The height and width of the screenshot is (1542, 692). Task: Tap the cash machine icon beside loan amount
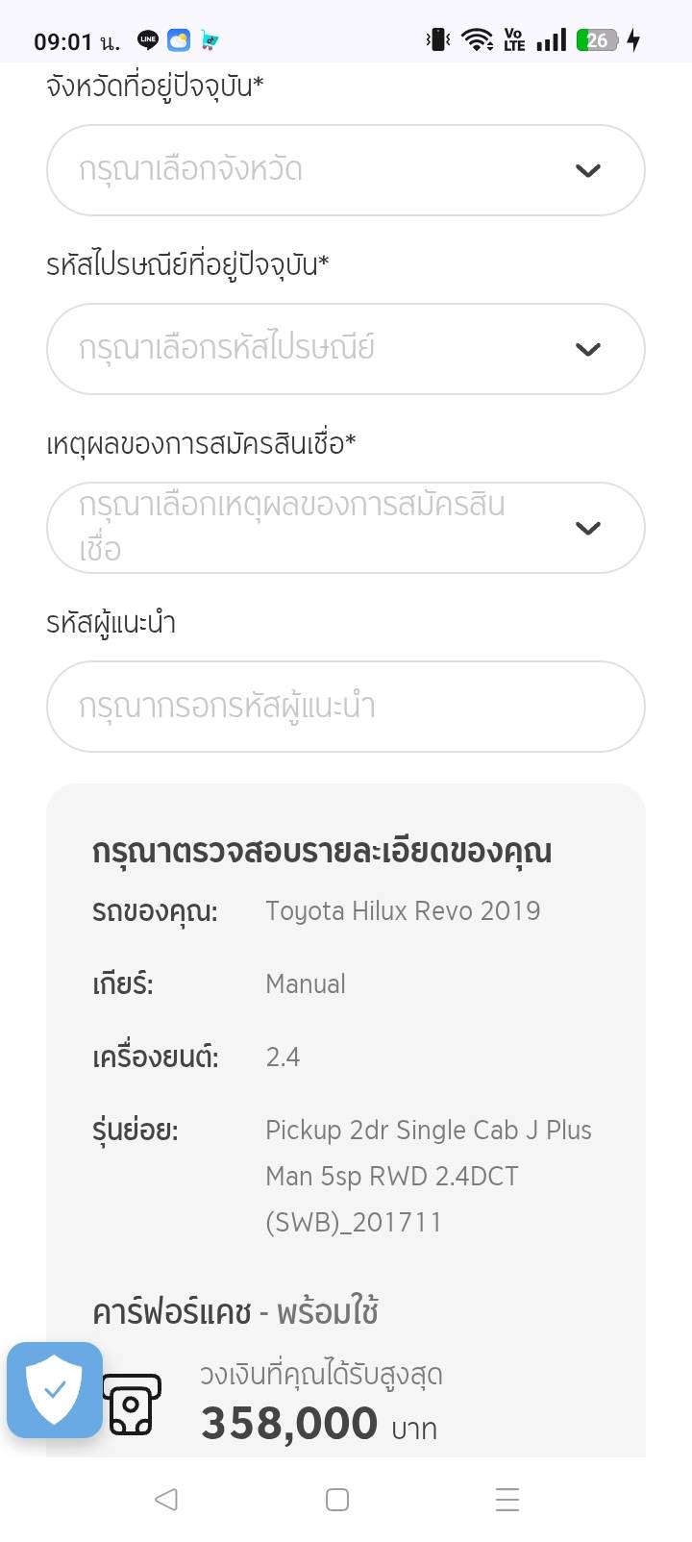(132, 1405)
